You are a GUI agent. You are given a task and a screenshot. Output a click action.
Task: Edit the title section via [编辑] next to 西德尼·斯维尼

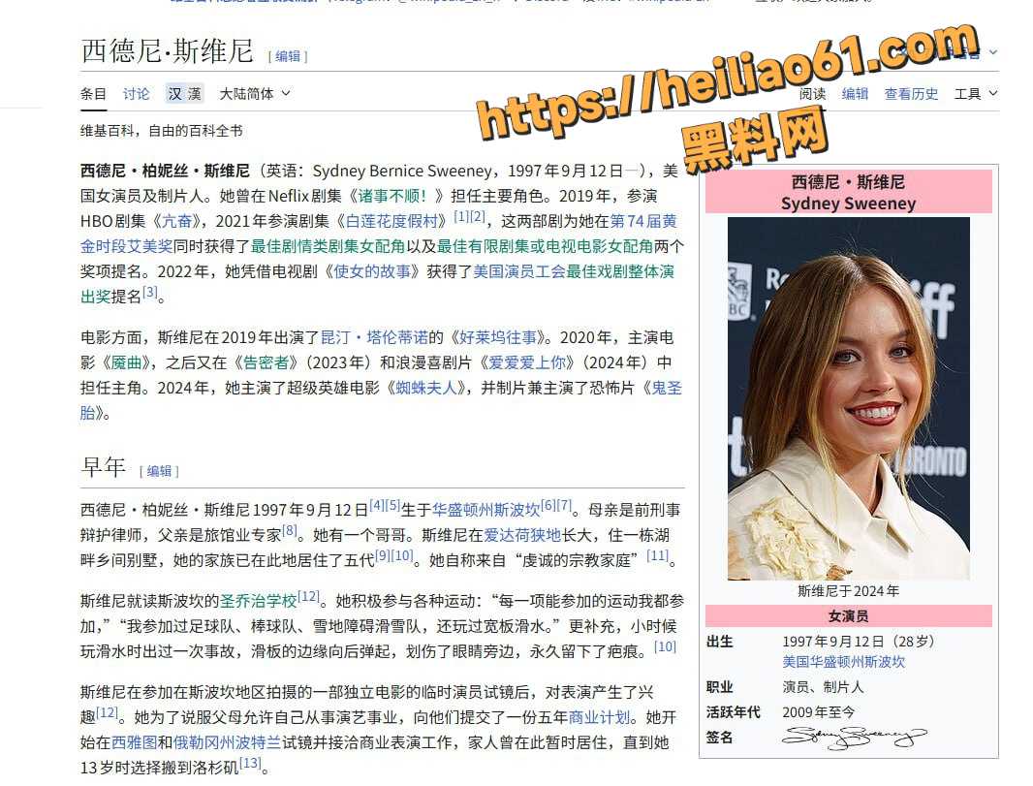pyautogui.click(x=287, y=56)
